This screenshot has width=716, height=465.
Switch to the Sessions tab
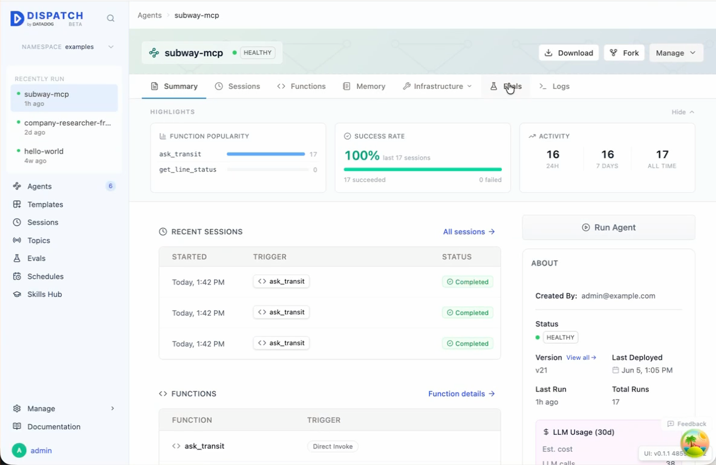click(238, 86)
